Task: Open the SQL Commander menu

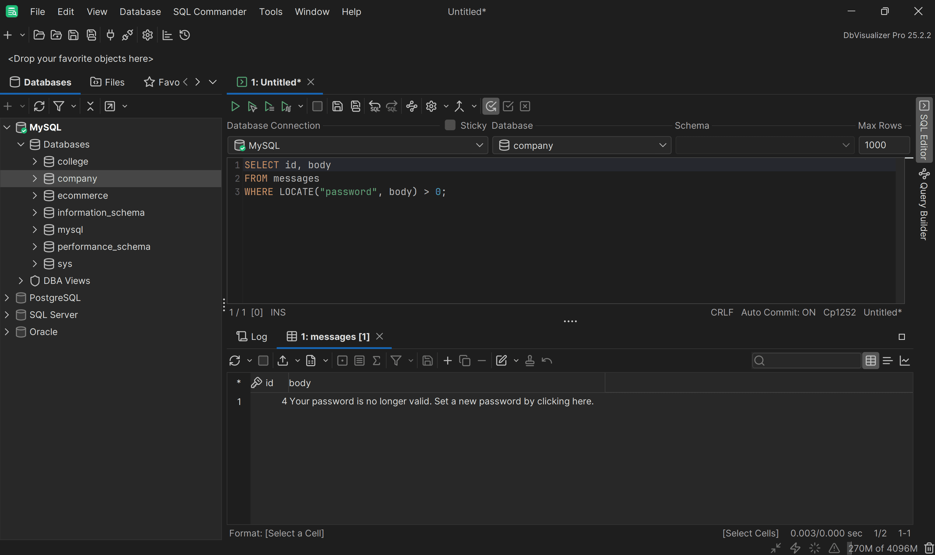Action: coord(209,12)
